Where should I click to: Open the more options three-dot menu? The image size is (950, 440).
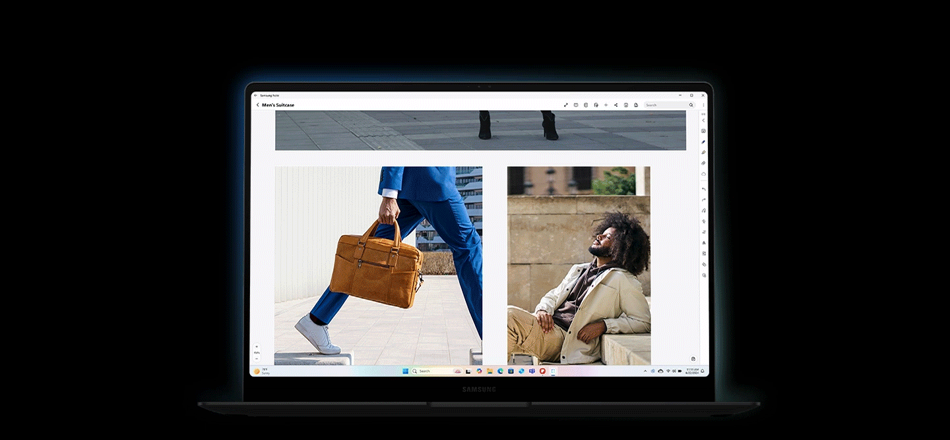pyautogui.click(x=703, y=105)
